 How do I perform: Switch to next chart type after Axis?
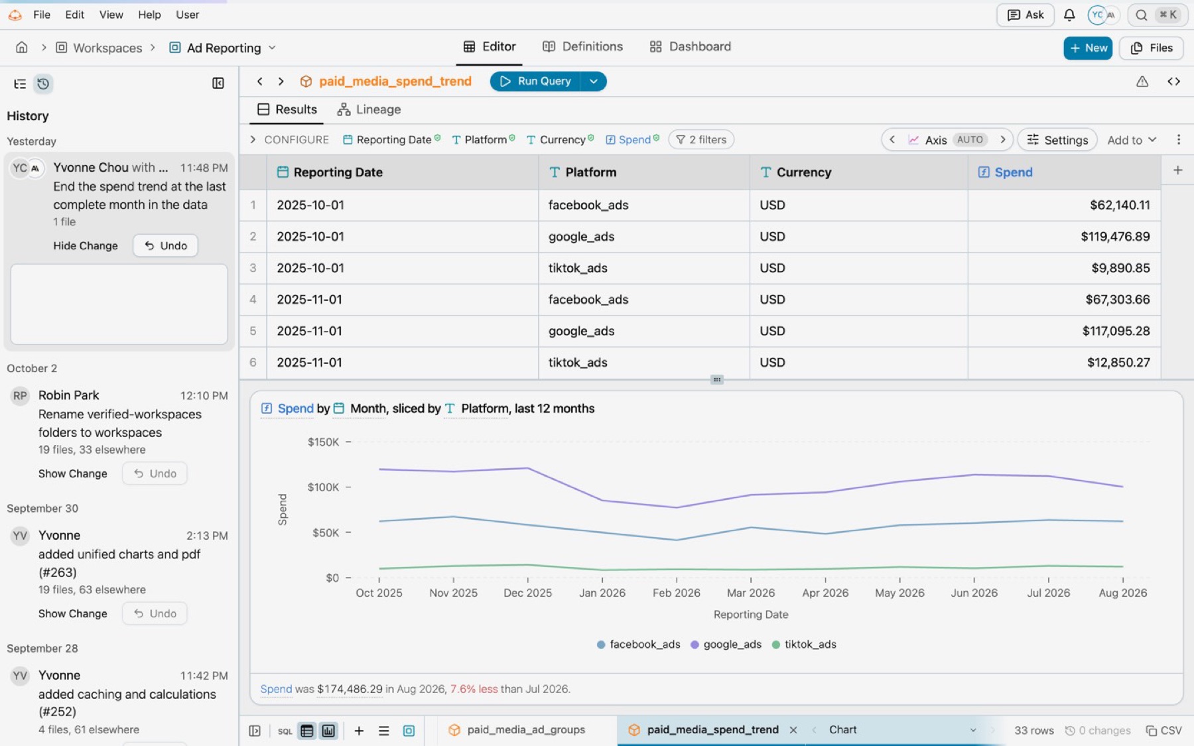point(1003,139)
